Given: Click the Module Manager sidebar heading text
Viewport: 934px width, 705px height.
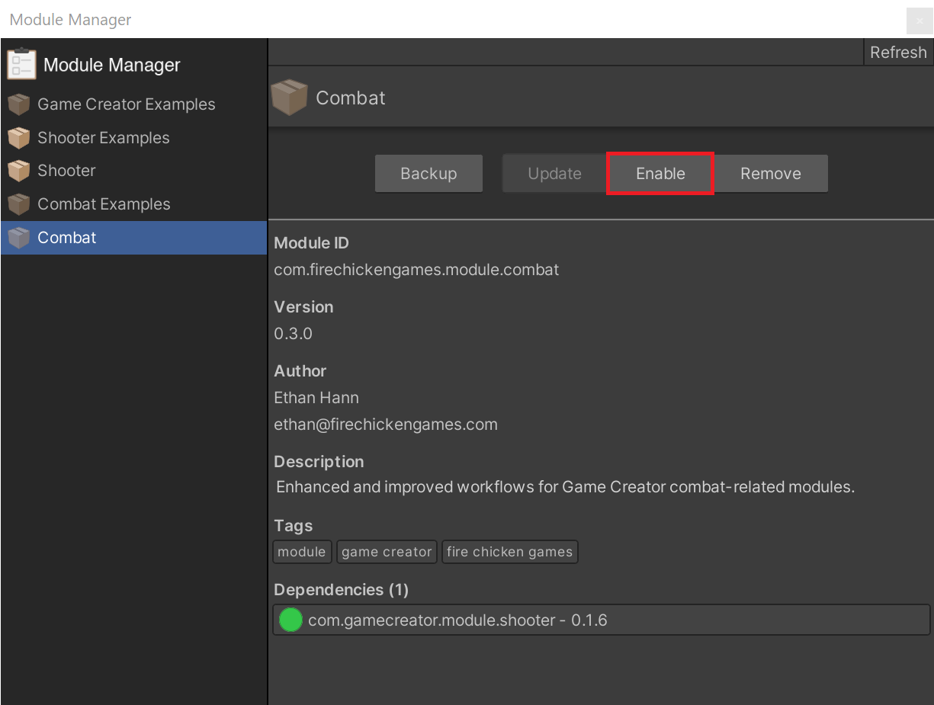Looking at the screenshot, I should (x=112, y=65).
